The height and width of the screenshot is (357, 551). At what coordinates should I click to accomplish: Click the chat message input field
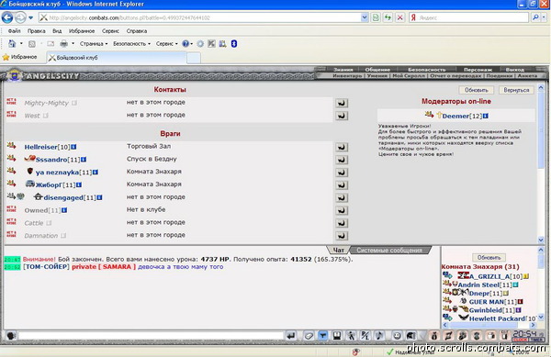(x=151, y=336)
